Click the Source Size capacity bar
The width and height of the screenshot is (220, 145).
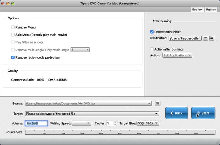(120, 132)
